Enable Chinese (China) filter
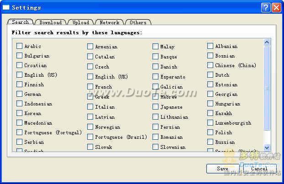 [x=210, y=65]
